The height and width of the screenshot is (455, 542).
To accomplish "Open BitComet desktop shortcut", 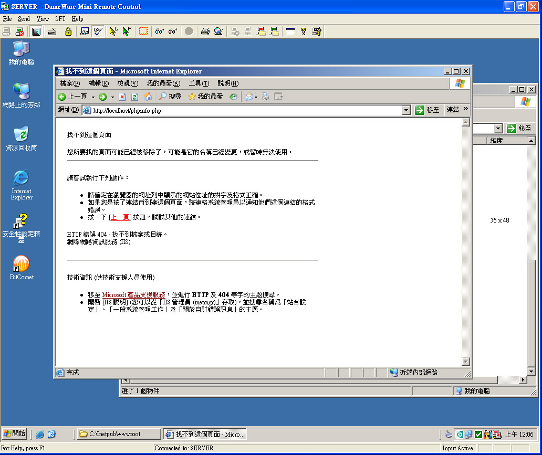I will click(22, 268).
